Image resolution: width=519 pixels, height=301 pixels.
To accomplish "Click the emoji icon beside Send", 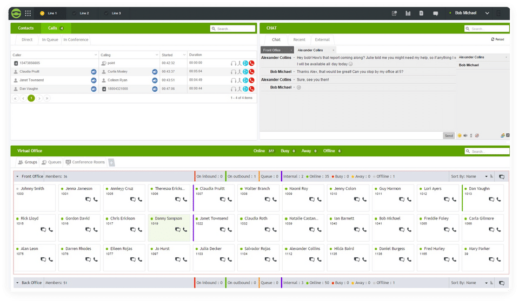I will [460, 135].
